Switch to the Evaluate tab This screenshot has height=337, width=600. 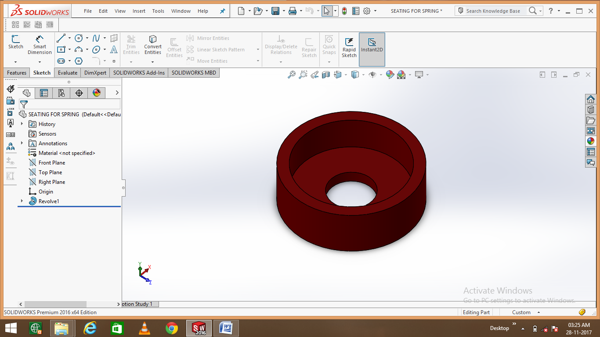(x=67, y=72)
